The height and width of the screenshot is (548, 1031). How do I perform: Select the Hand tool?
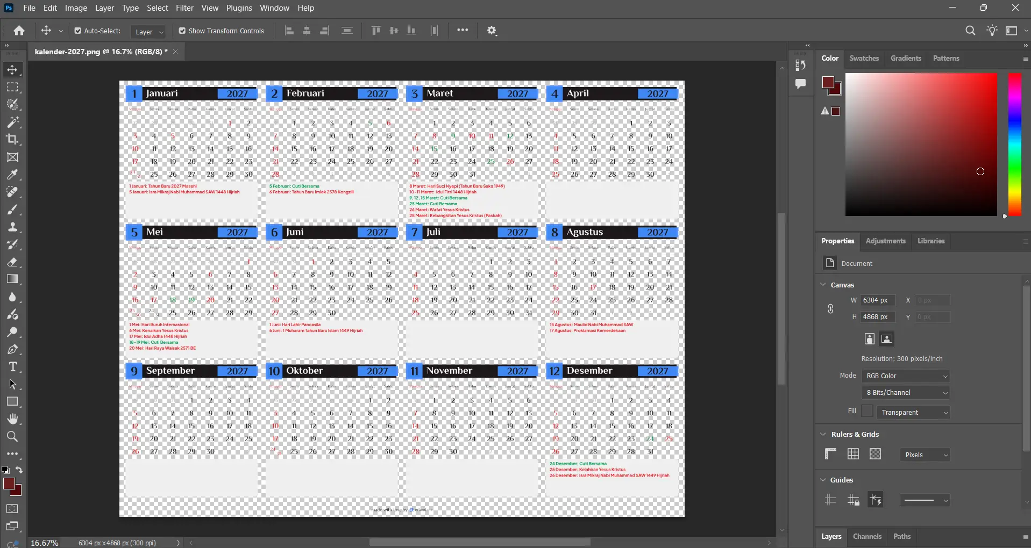click(x=12, y=419)
